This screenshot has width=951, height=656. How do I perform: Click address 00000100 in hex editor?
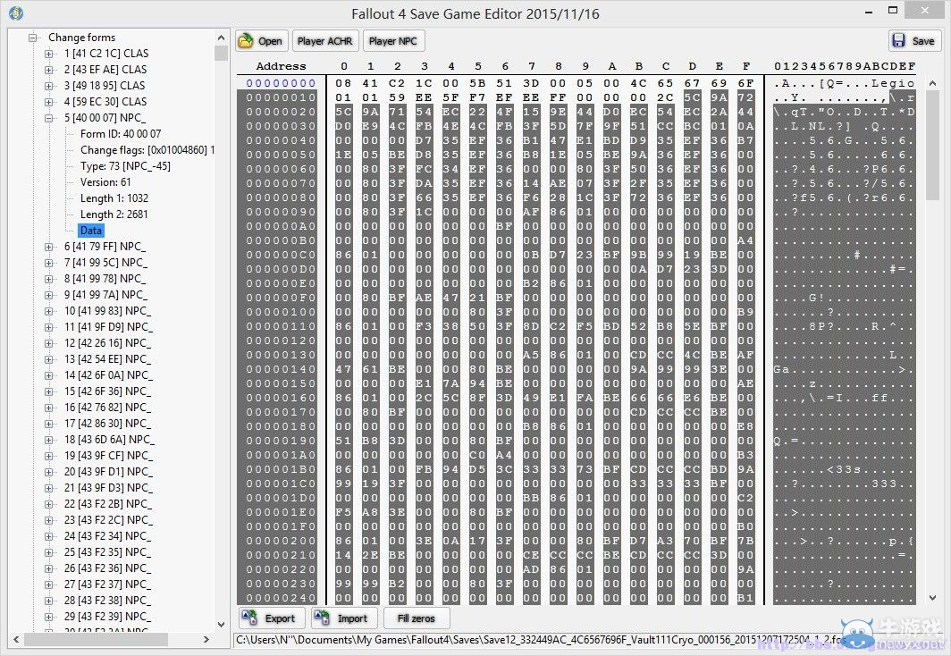pos(281,312)
